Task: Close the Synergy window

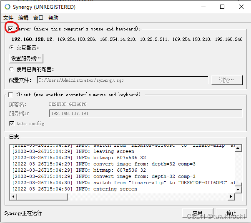Action: (x=241, y=7)
